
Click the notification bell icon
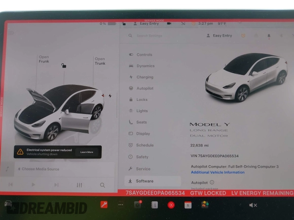point(269,36)
